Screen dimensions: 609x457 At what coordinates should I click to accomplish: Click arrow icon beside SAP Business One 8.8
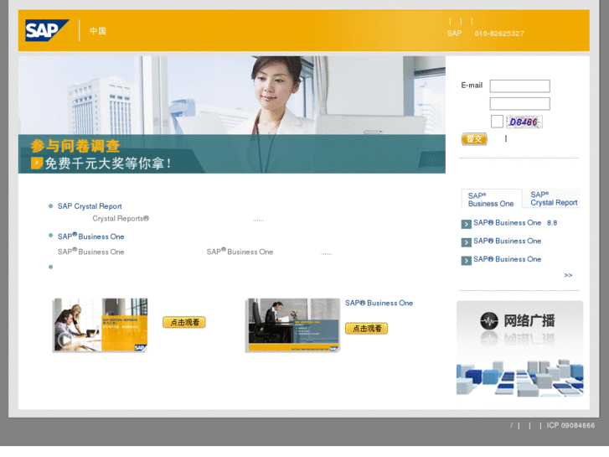click(466, 224)
